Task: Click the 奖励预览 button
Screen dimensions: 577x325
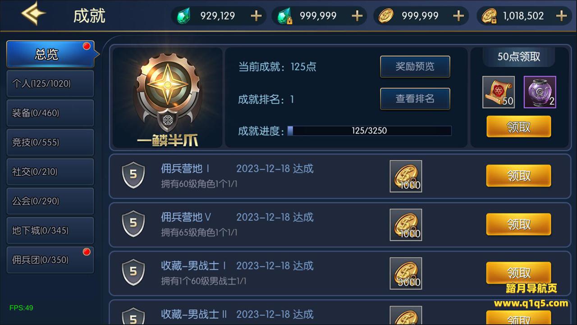Action: coord(415,67)
